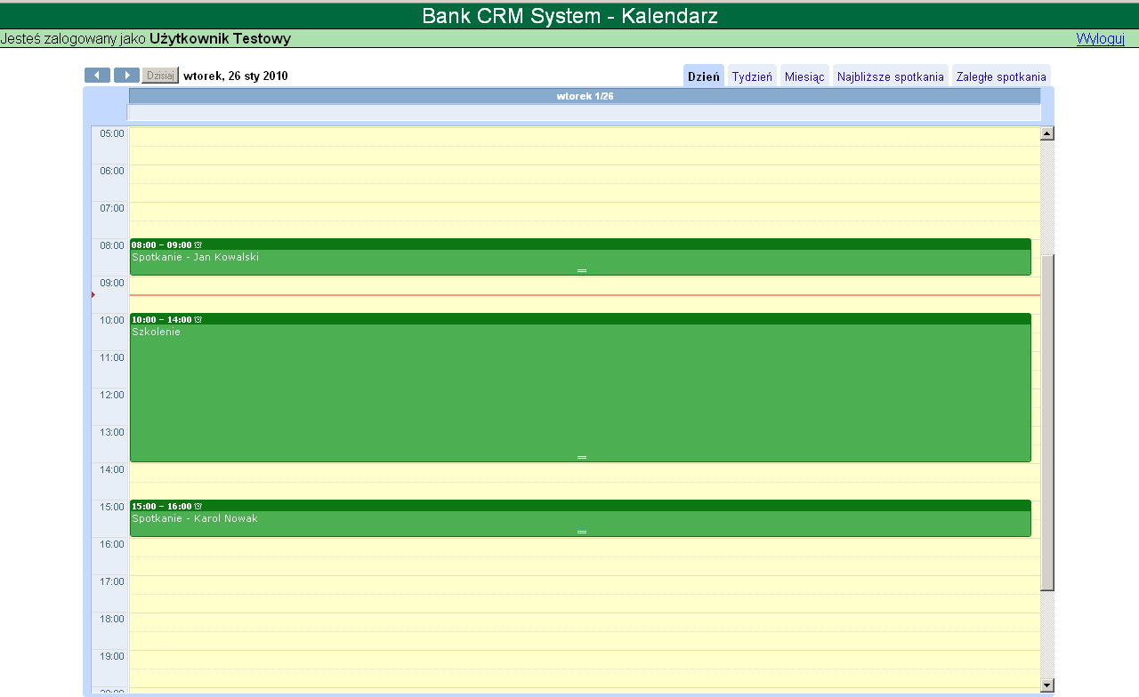The height and width of the screenshot is (697, 1139).
Task: Click the 14:00 time label
Action: pyautogui.click(x=112, y=469)
